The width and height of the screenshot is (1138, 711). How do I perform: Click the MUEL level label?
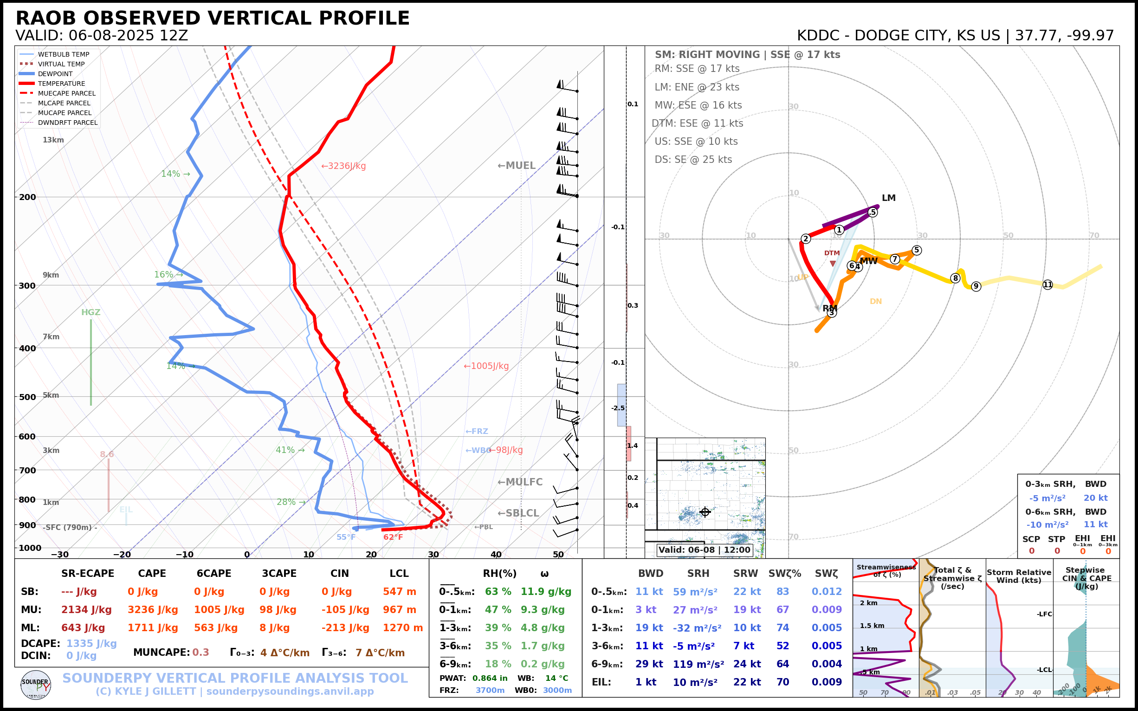517,166
